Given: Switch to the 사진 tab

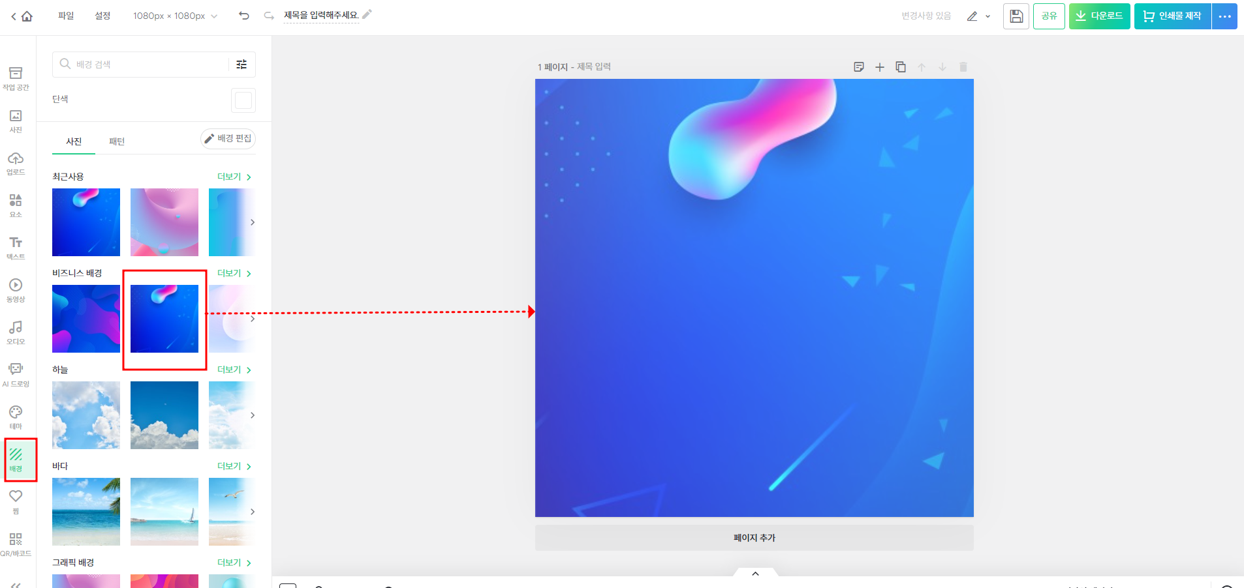Looking at the screenshot, I should click(74, 141).
